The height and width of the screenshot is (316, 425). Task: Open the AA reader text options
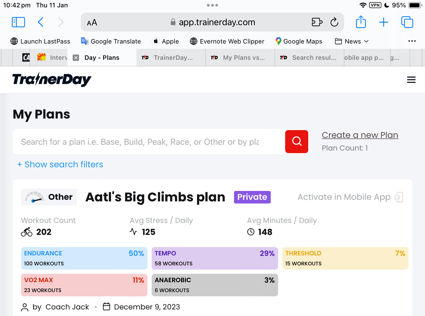92,23
